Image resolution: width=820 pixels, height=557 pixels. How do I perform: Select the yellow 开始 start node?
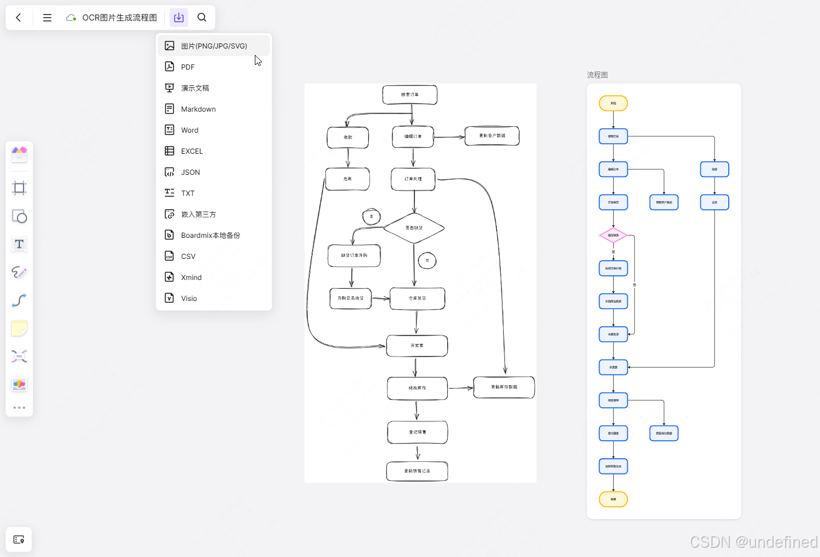tap(613, 103)
